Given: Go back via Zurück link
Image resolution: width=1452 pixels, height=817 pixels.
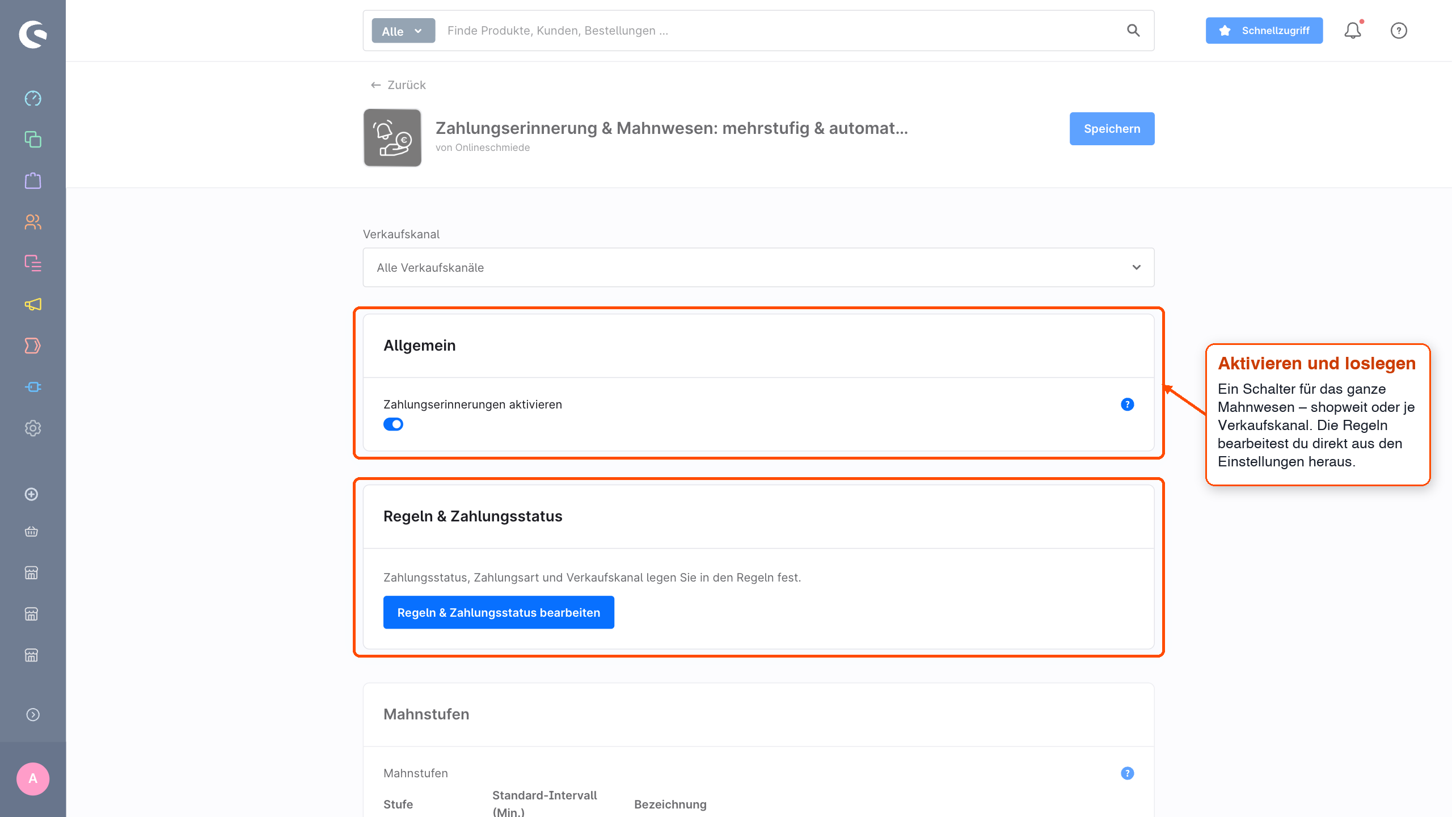Looking at the screenshot, I should point(398,85).
